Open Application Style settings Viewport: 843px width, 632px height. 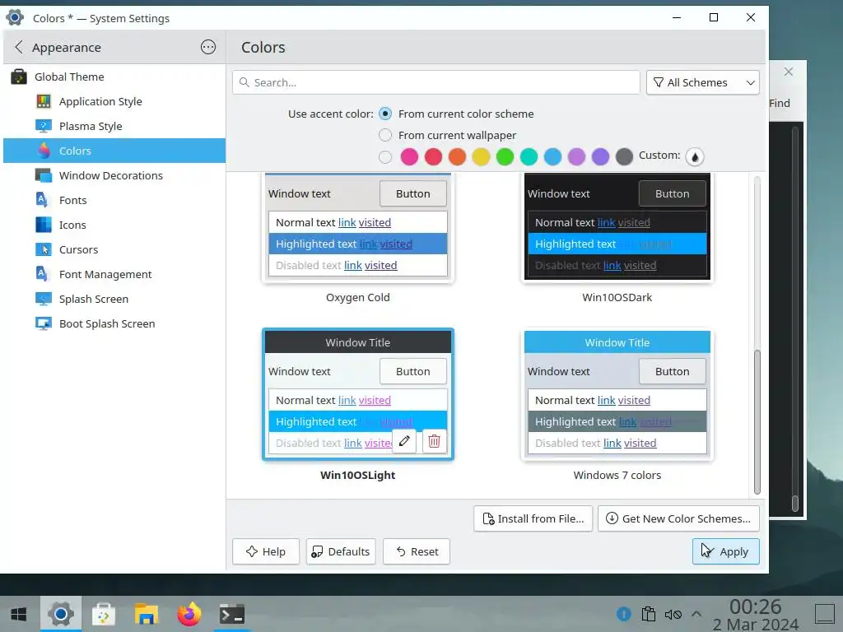coord(114,101)
